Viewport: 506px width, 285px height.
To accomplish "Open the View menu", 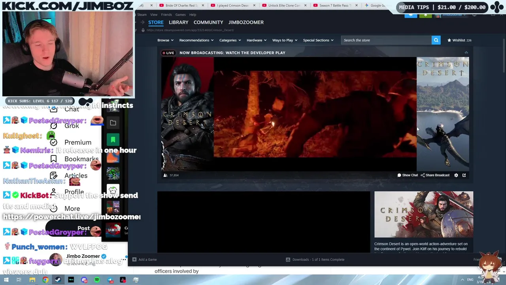I will click(x=154, y=15).
